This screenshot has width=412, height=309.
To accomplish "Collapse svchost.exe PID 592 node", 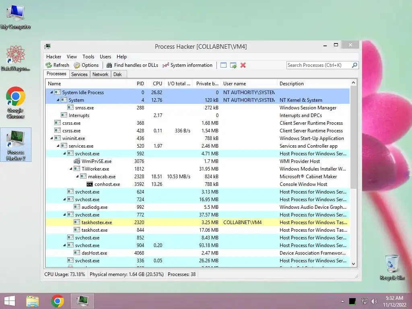I will pos(64,153).
